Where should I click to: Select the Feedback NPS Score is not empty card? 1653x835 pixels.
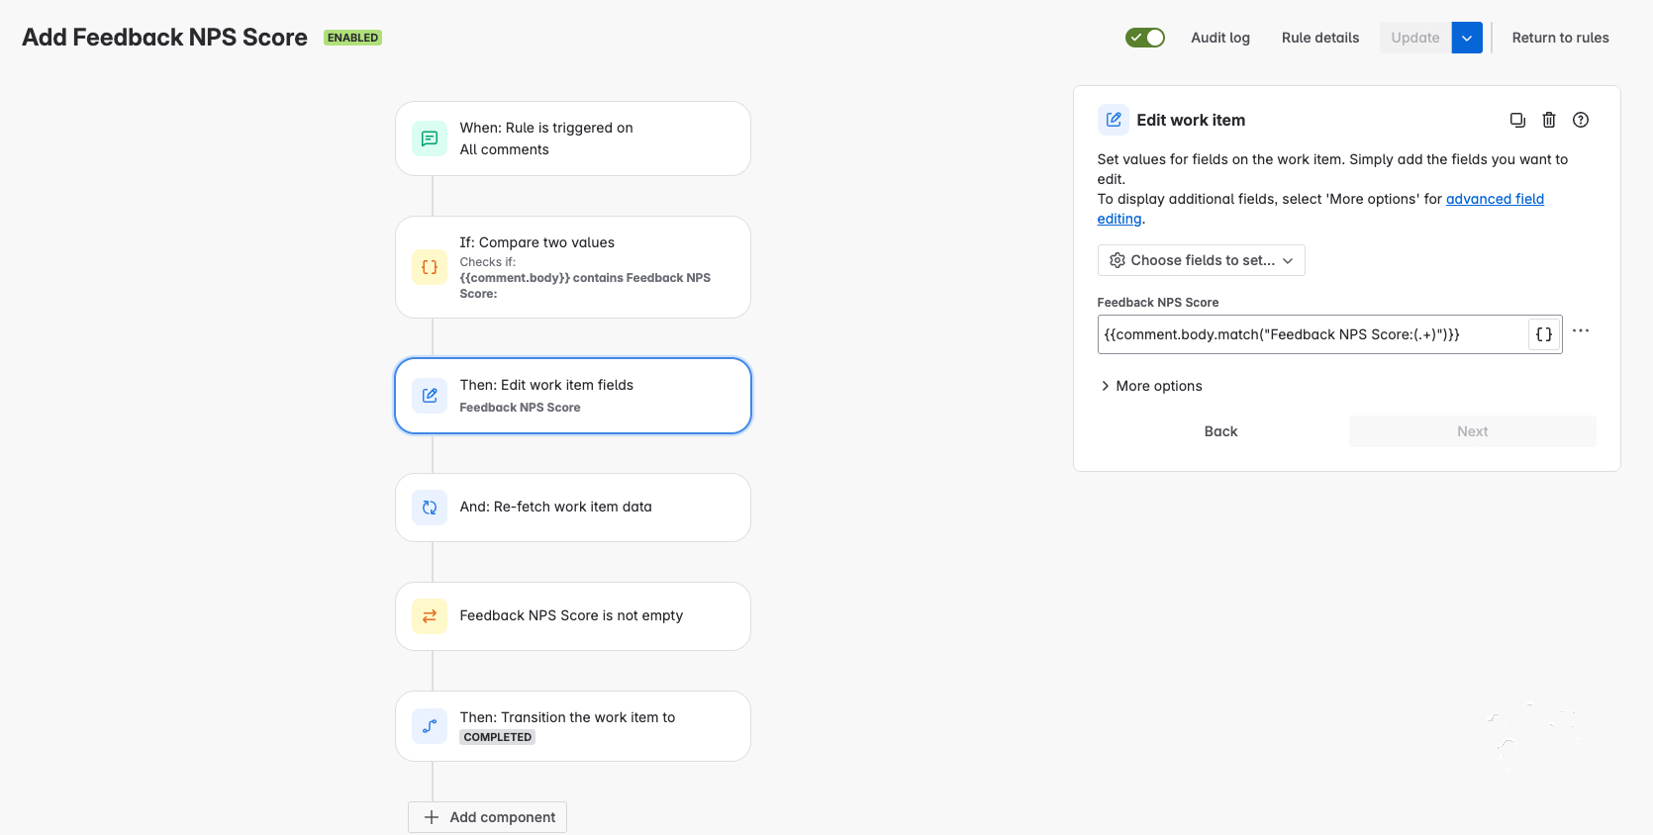573,616
